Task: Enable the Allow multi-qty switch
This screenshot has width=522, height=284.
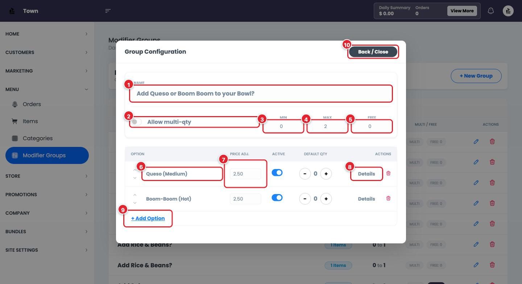Action: coord(136,122)
